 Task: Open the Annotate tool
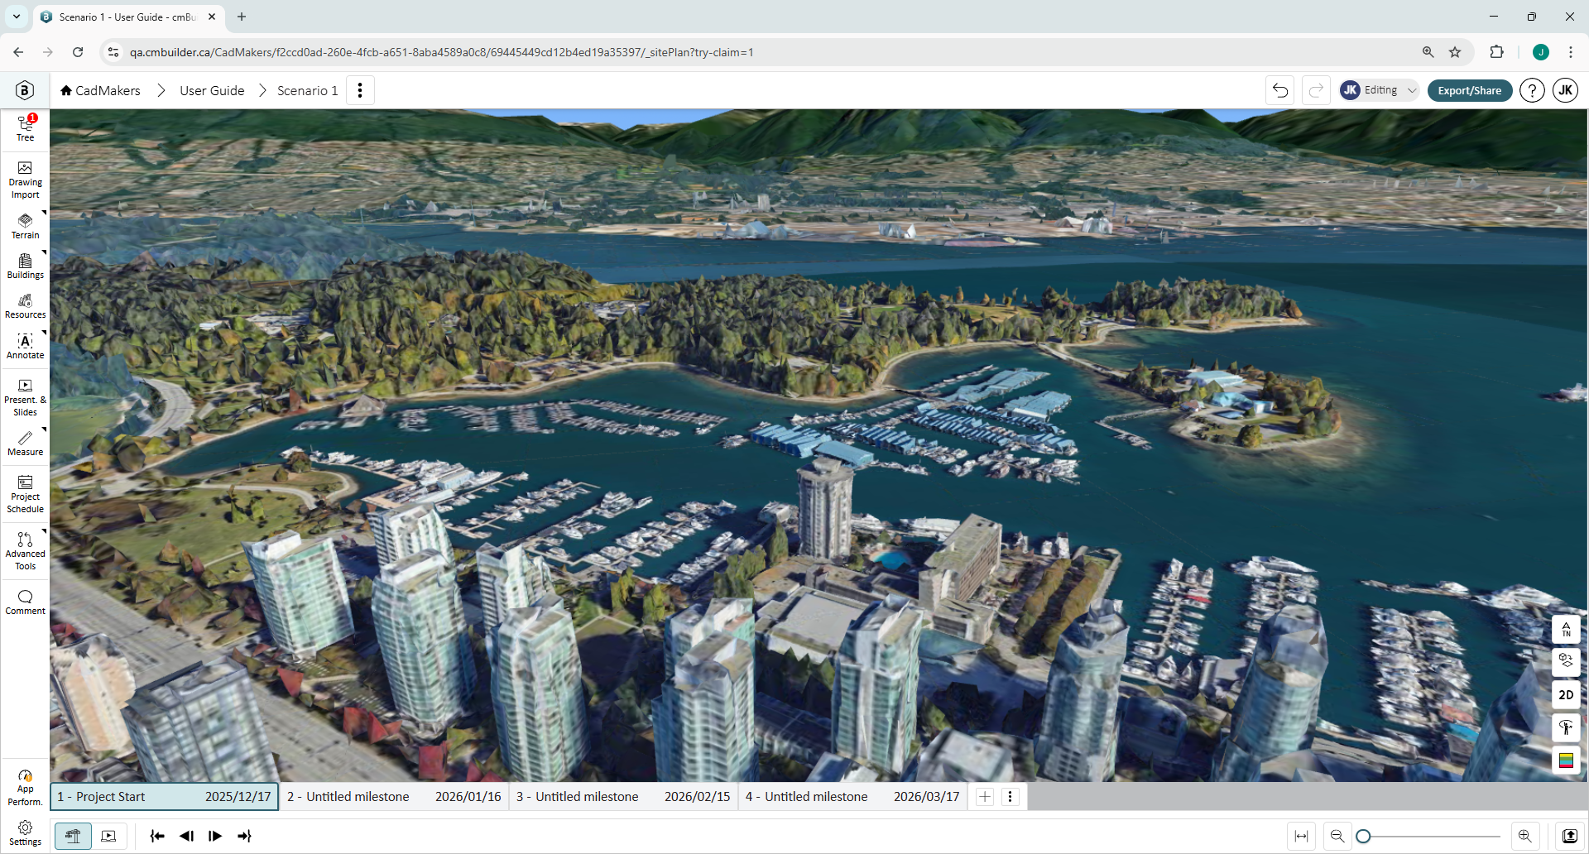[25, 346]
